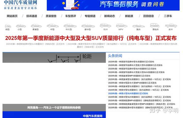
Task: Click the 汽车售后服务 调查问卷 banner
Action: [x=113, y=5]
